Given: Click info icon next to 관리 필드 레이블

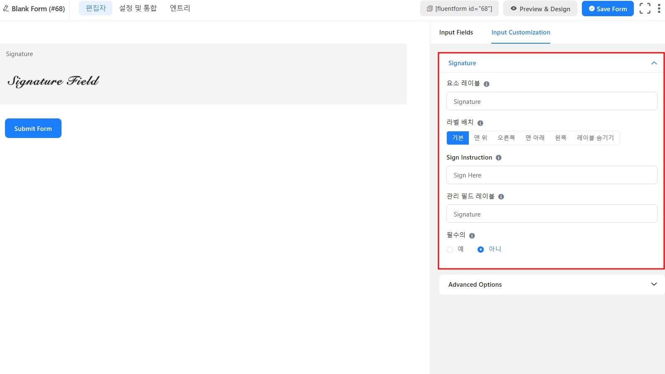Looking at the screenshot, I should point(501,197).
